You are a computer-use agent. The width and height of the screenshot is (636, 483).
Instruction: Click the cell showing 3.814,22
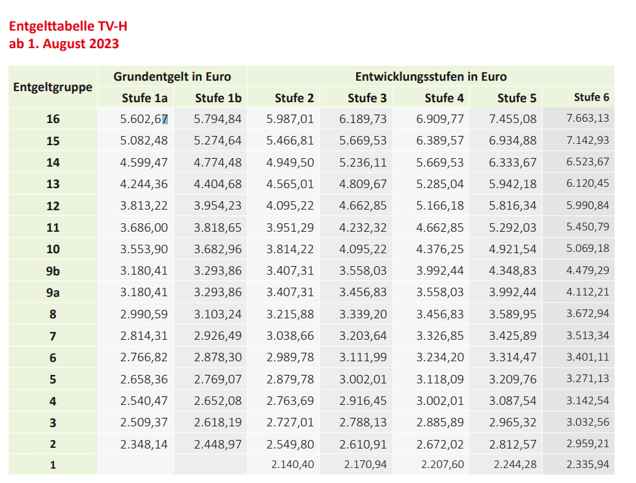pyautogui.click(x=290, y=249)
